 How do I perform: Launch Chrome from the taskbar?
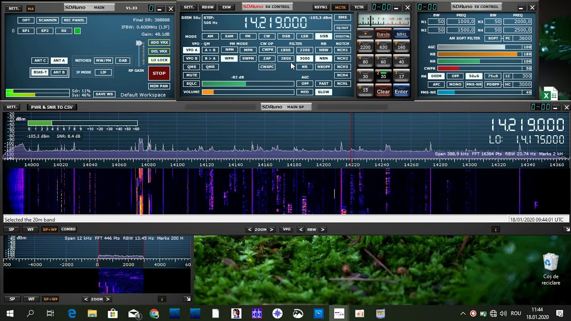coord(154,313)
